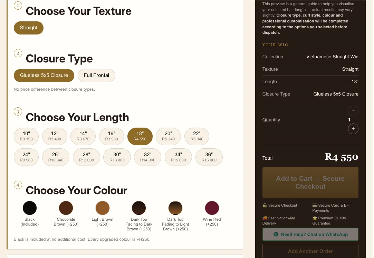Viewport: 374px width, 258px height.
Task: Click the R4 550 total price
Action: coord(341,157)
